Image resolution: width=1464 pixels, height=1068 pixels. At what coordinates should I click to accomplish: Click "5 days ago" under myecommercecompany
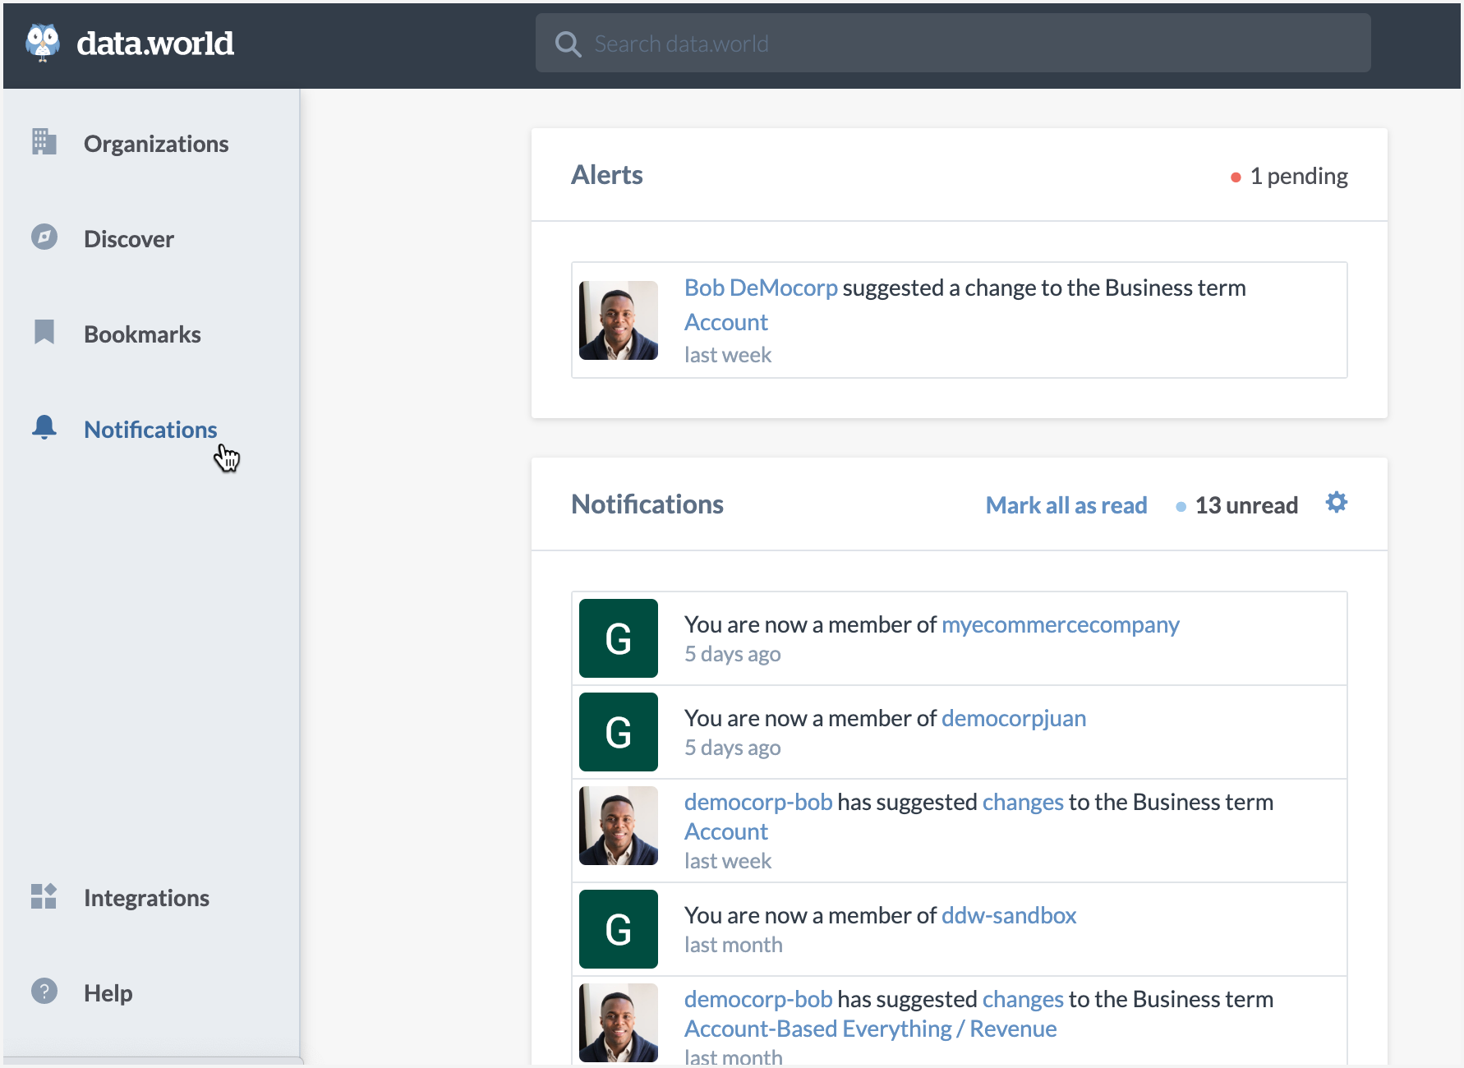[733, 654]
